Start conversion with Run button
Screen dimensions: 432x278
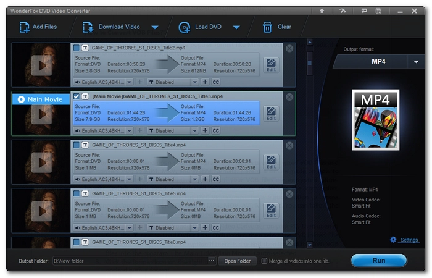pos(378,260)
